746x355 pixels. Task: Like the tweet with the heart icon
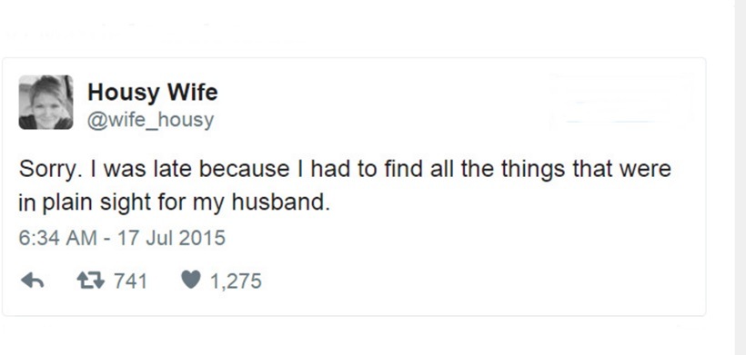click(191, 279)
